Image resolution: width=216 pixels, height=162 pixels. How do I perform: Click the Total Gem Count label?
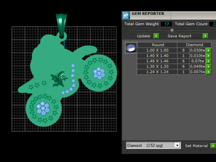coord(191,24)
